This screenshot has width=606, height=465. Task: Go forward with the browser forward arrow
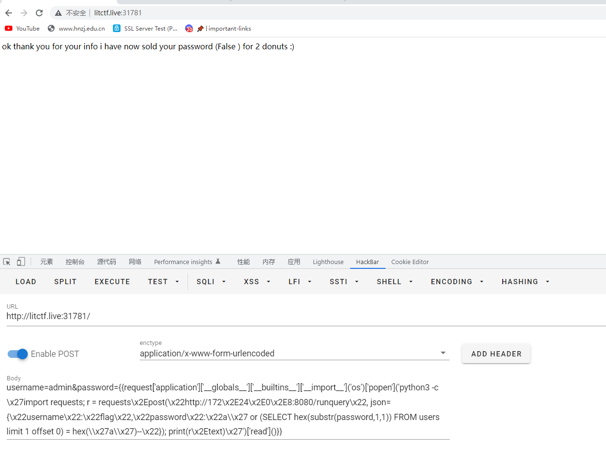pos(24,13)
